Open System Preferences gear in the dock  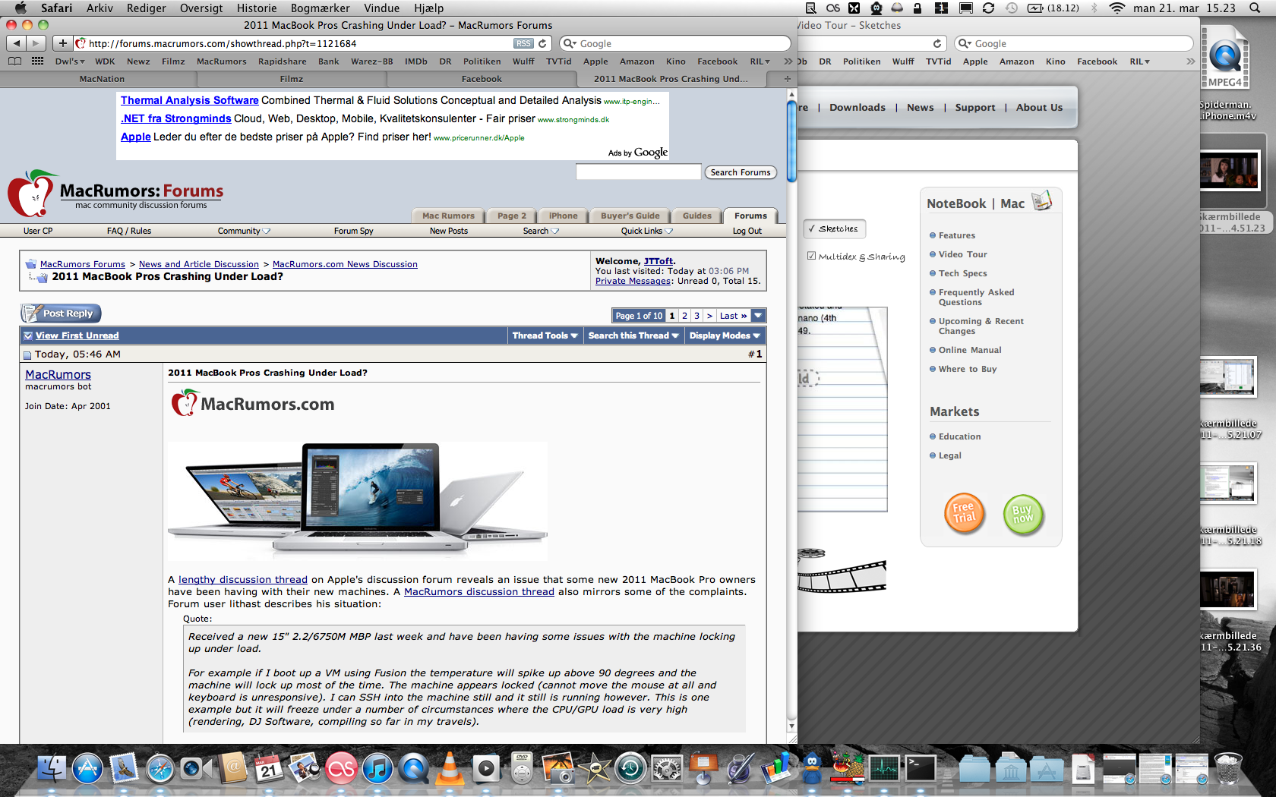pos(667,769)
